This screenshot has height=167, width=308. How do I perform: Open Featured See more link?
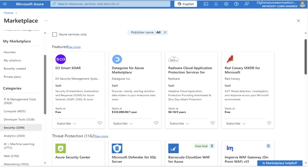pyautogui.click(x=74, y=47)
